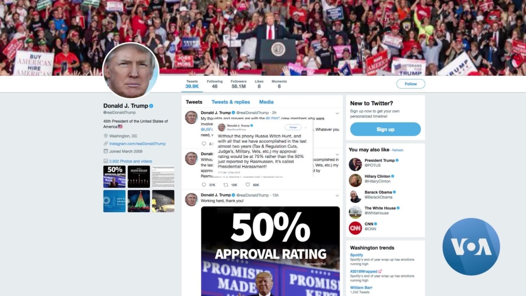This screenshot has width=526, height=296.
Task: Open the Hillary Clinton suggested account avatar
Action: (355, 180)
